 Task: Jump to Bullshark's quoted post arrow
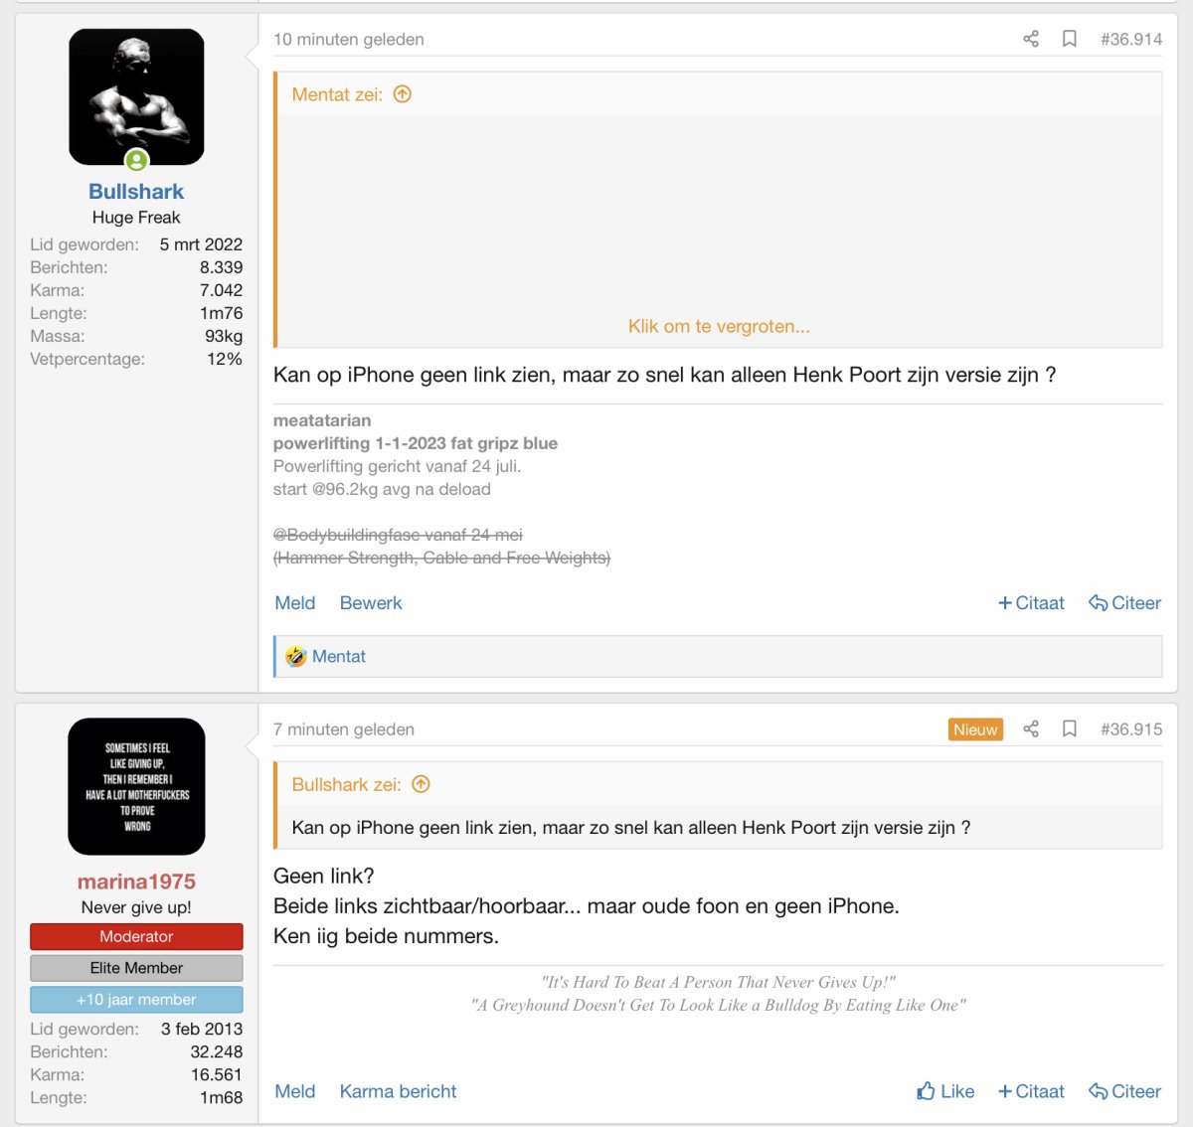[x=422, y=784]
